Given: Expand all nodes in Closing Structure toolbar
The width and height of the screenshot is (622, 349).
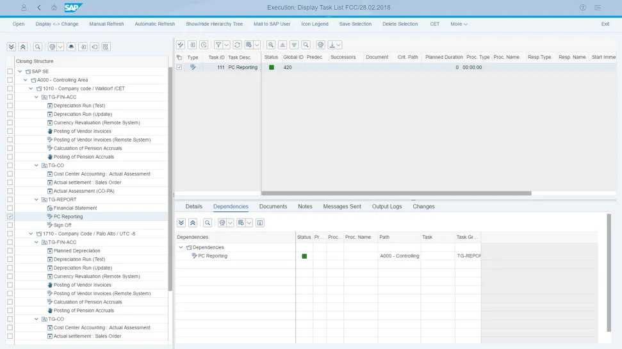Looking at the screenshot, I should [12, 47].
